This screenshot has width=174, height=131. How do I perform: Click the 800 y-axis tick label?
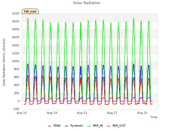(x=17, y=69)
